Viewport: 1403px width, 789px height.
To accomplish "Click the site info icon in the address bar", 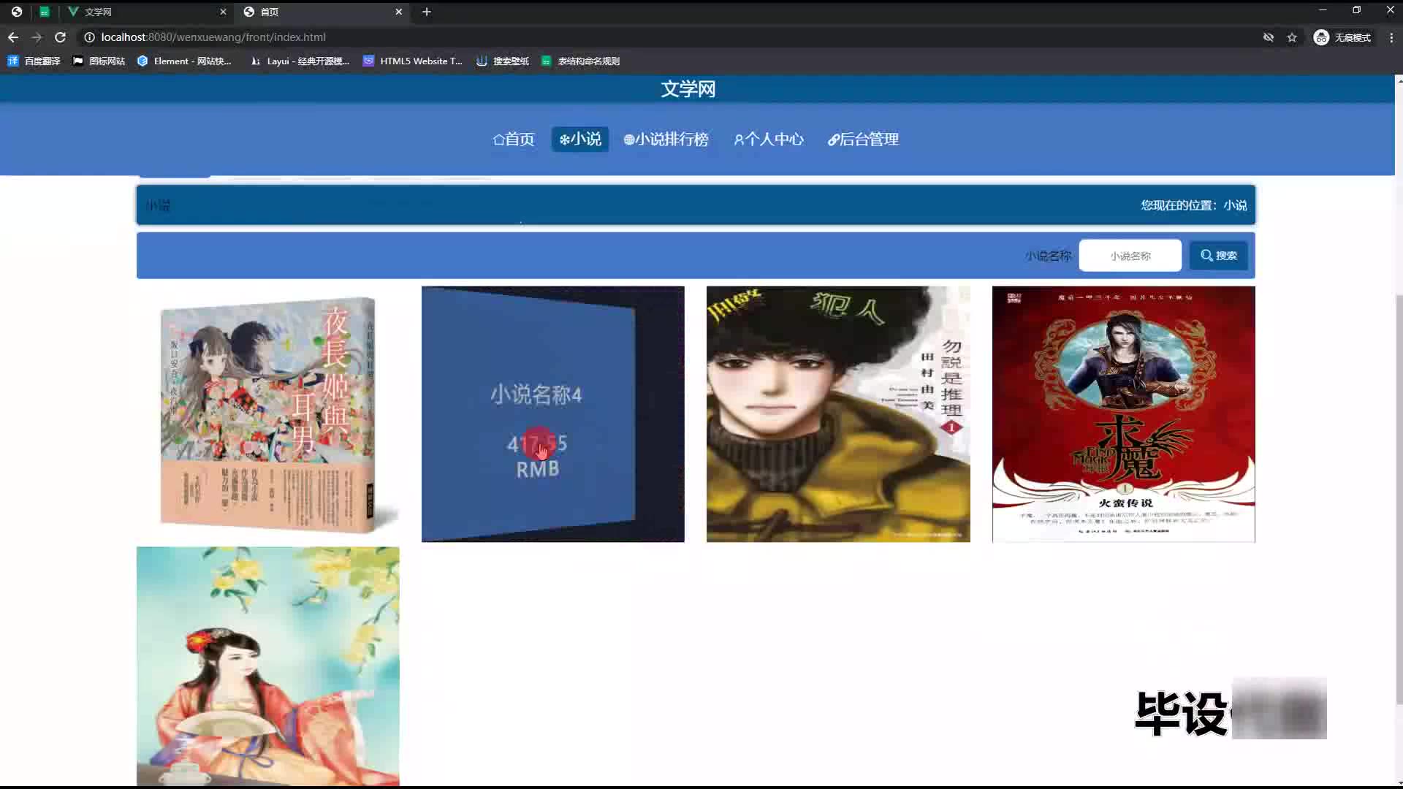I will click(x=89, y=37).
